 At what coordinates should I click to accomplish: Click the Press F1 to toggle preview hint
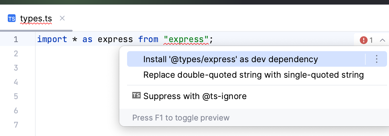coord(181,118)
